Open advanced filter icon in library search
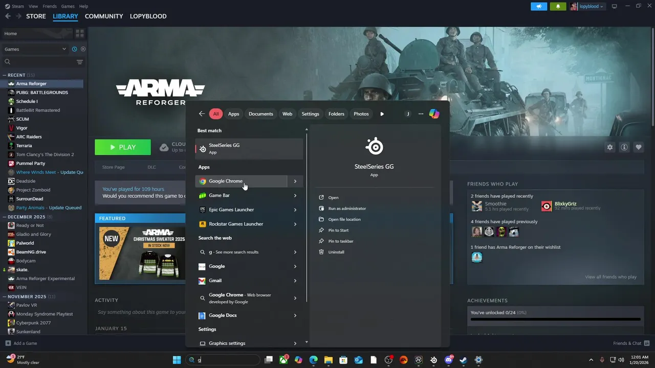This screenshot has width=655, height=368. [x=79, y=62]
